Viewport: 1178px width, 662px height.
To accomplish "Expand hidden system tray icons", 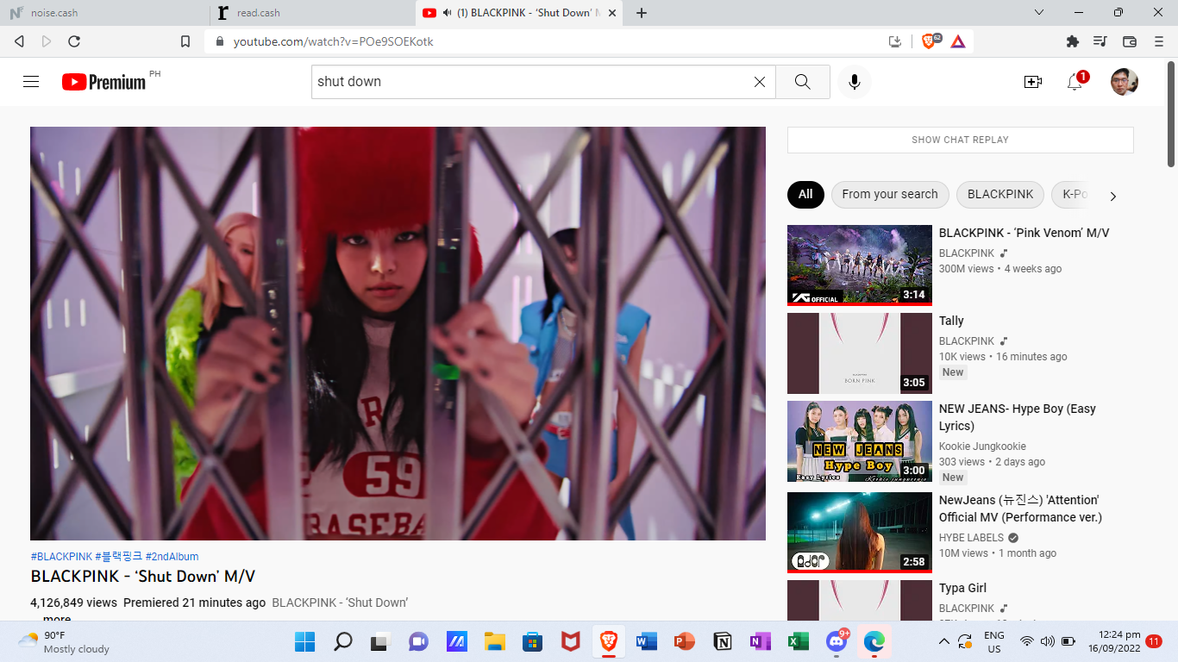I will coord(943,642).
